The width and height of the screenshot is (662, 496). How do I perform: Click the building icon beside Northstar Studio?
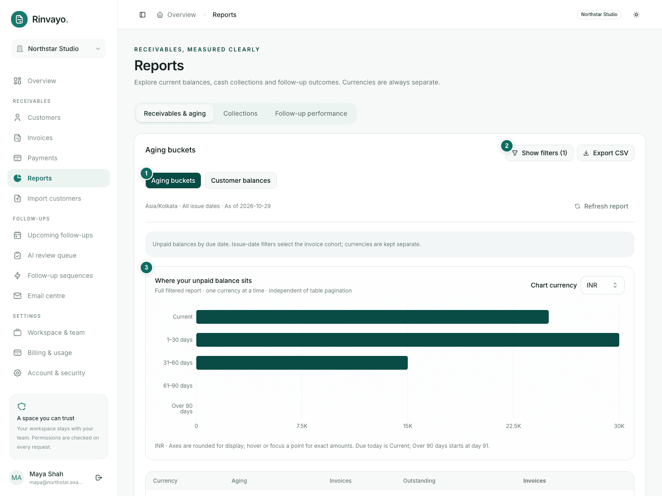(x=20, y=49)
